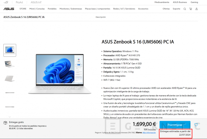Image resolution: width=207 pixels, height=139 pixels.
Task: Select the closed-lid laptop thumbnail
Action: [x=10, y=78]
